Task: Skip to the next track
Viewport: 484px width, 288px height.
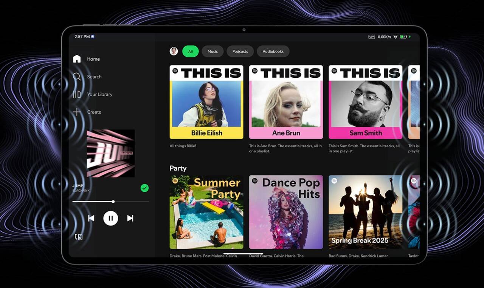Action: (x=130, y=218)
